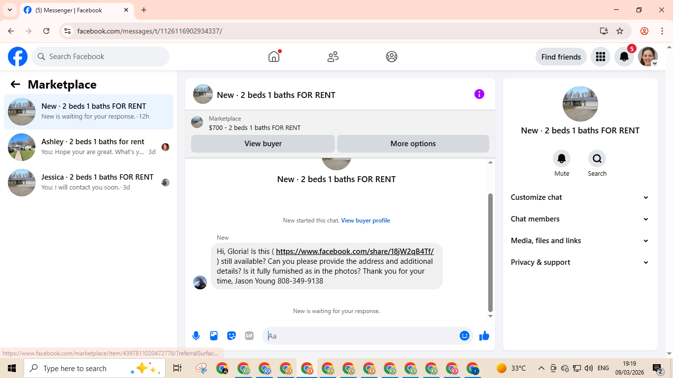Image resolution: width=673 pixels, height=378 pixels.
Task: Click the $700 - 2 beds Marketplace listing text
Action: pos(255,127)
